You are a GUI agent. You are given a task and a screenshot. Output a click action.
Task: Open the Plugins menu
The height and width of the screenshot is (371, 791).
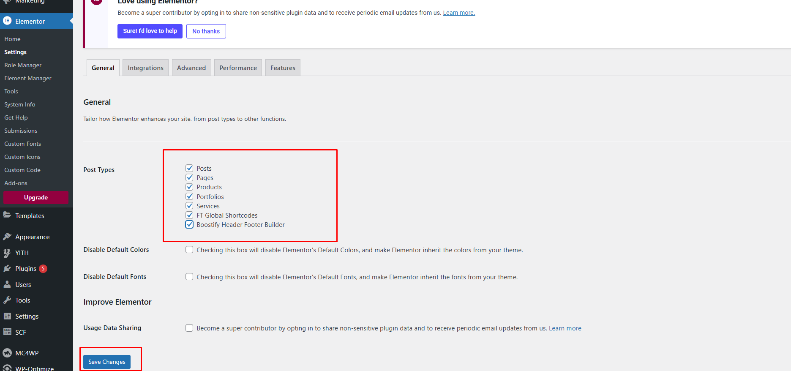pos(36,269)
